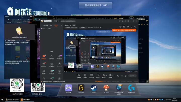Expand the microphone options arrow
This screenshot has height=102, width=181.
pos(106,75)
